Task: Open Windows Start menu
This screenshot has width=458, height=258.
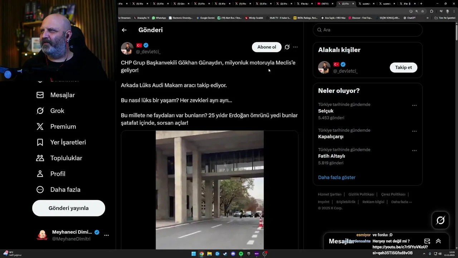Action: tap(194, 254)
